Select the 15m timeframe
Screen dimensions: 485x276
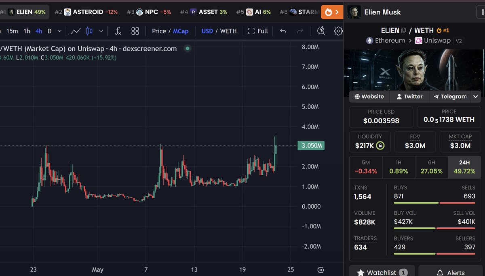point(12,31)
